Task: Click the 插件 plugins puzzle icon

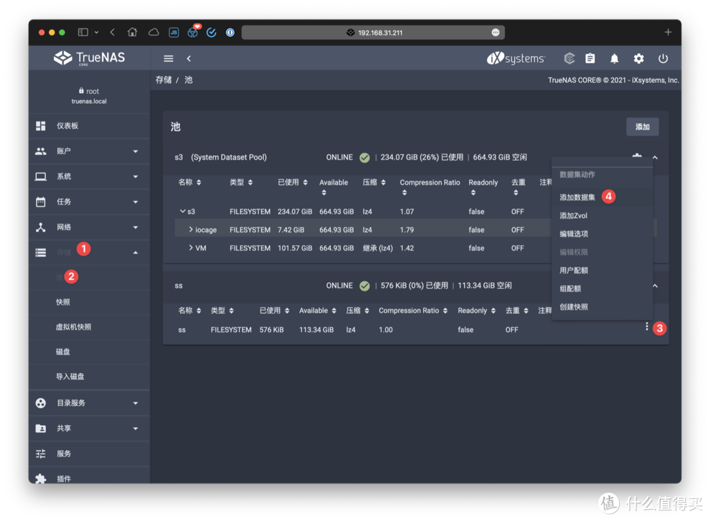Action: (41, 478)
